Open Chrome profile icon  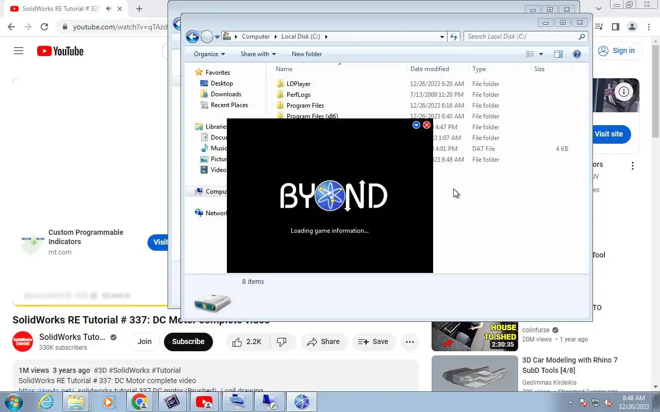tap(632, 27)
